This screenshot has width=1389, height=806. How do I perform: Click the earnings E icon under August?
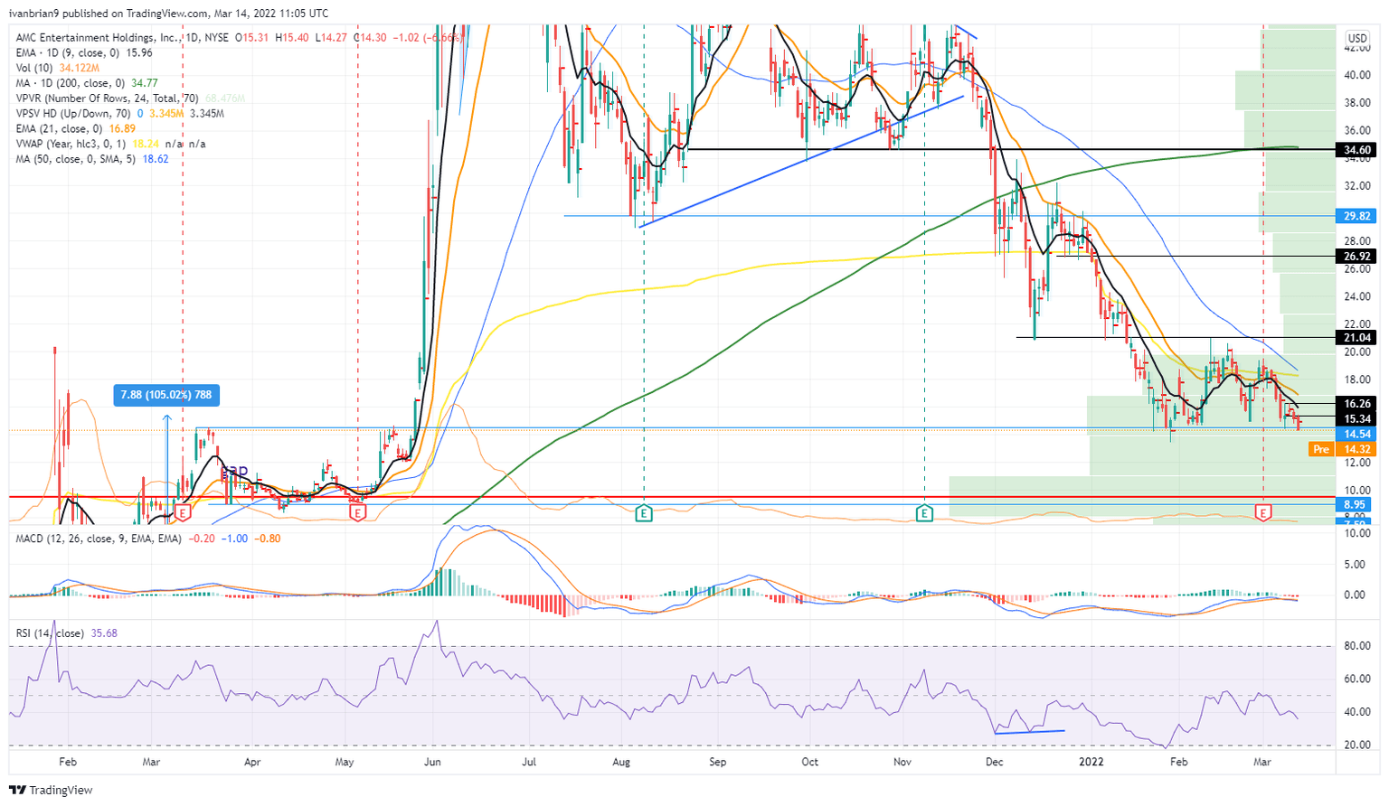644,512
